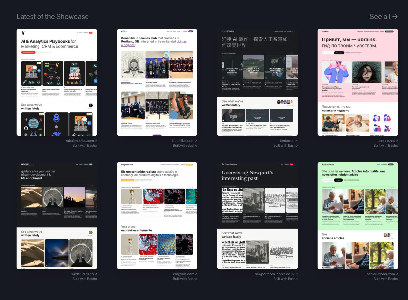Click "Built with Basho" under kenchikai.com

[x=185, y=145]
